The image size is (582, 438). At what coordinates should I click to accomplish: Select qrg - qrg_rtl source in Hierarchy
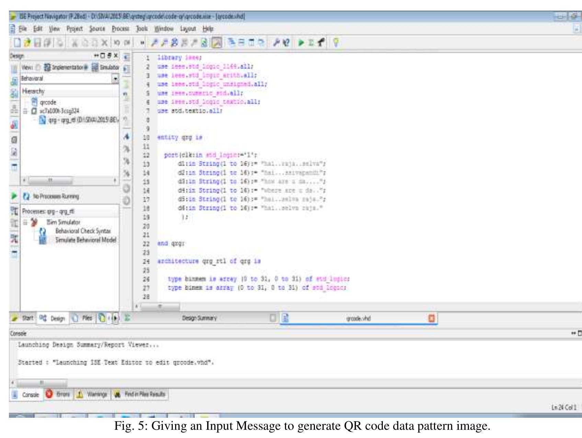pyautogui.click(x=79, y=120)
